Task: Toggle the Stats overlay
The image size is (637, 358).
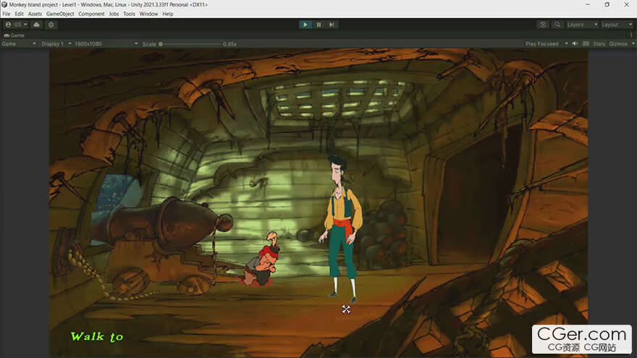Action: tap(599, 44)
